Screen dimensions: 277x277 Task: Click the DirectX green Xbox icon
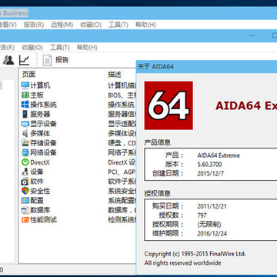click(x=25, y=162)
